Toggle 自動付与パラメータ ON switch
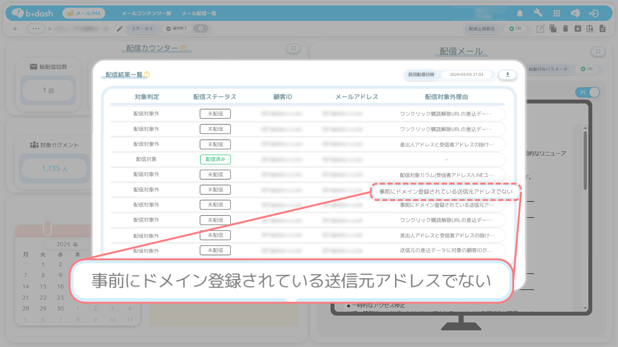 pos(586,69)
